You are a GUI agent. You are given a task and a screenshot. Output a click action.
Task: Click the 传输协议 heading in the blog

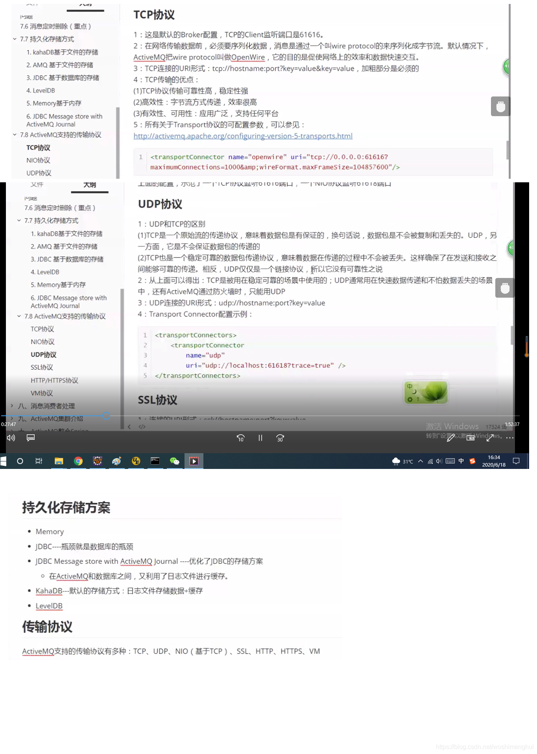coord(47,627)
